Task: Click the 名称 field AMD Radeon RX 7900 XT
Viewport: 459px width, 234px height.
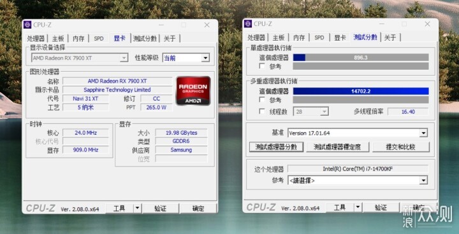Action: click(117, 81)
